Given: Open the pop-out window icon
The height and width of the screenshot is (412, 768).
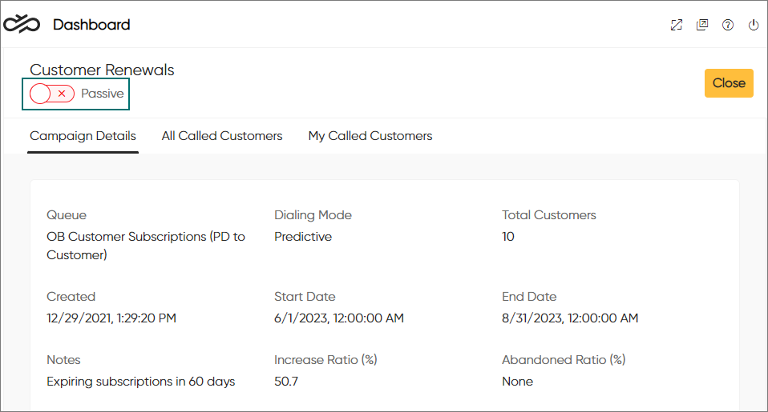Looking at the screenshot, I should [x=702, y=25].
